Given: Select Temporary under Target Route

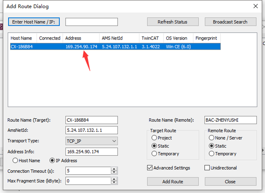Looking at the screenshot, I should click(165, 154).
